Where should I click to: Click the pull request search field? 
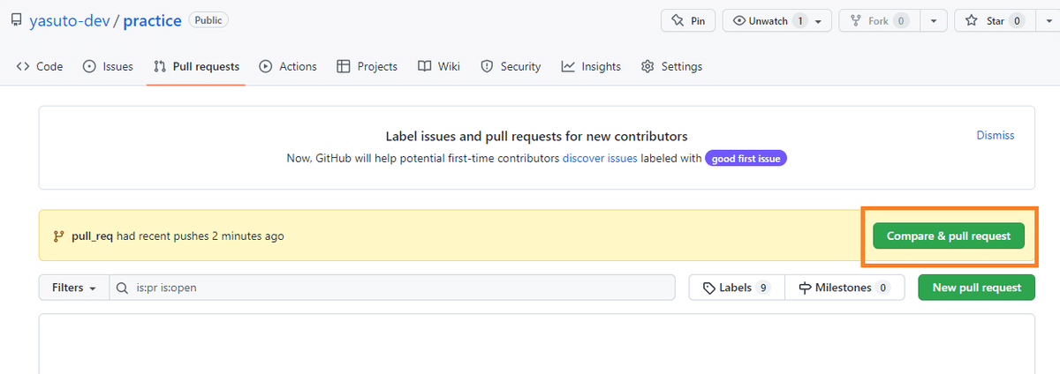(397, 288)
